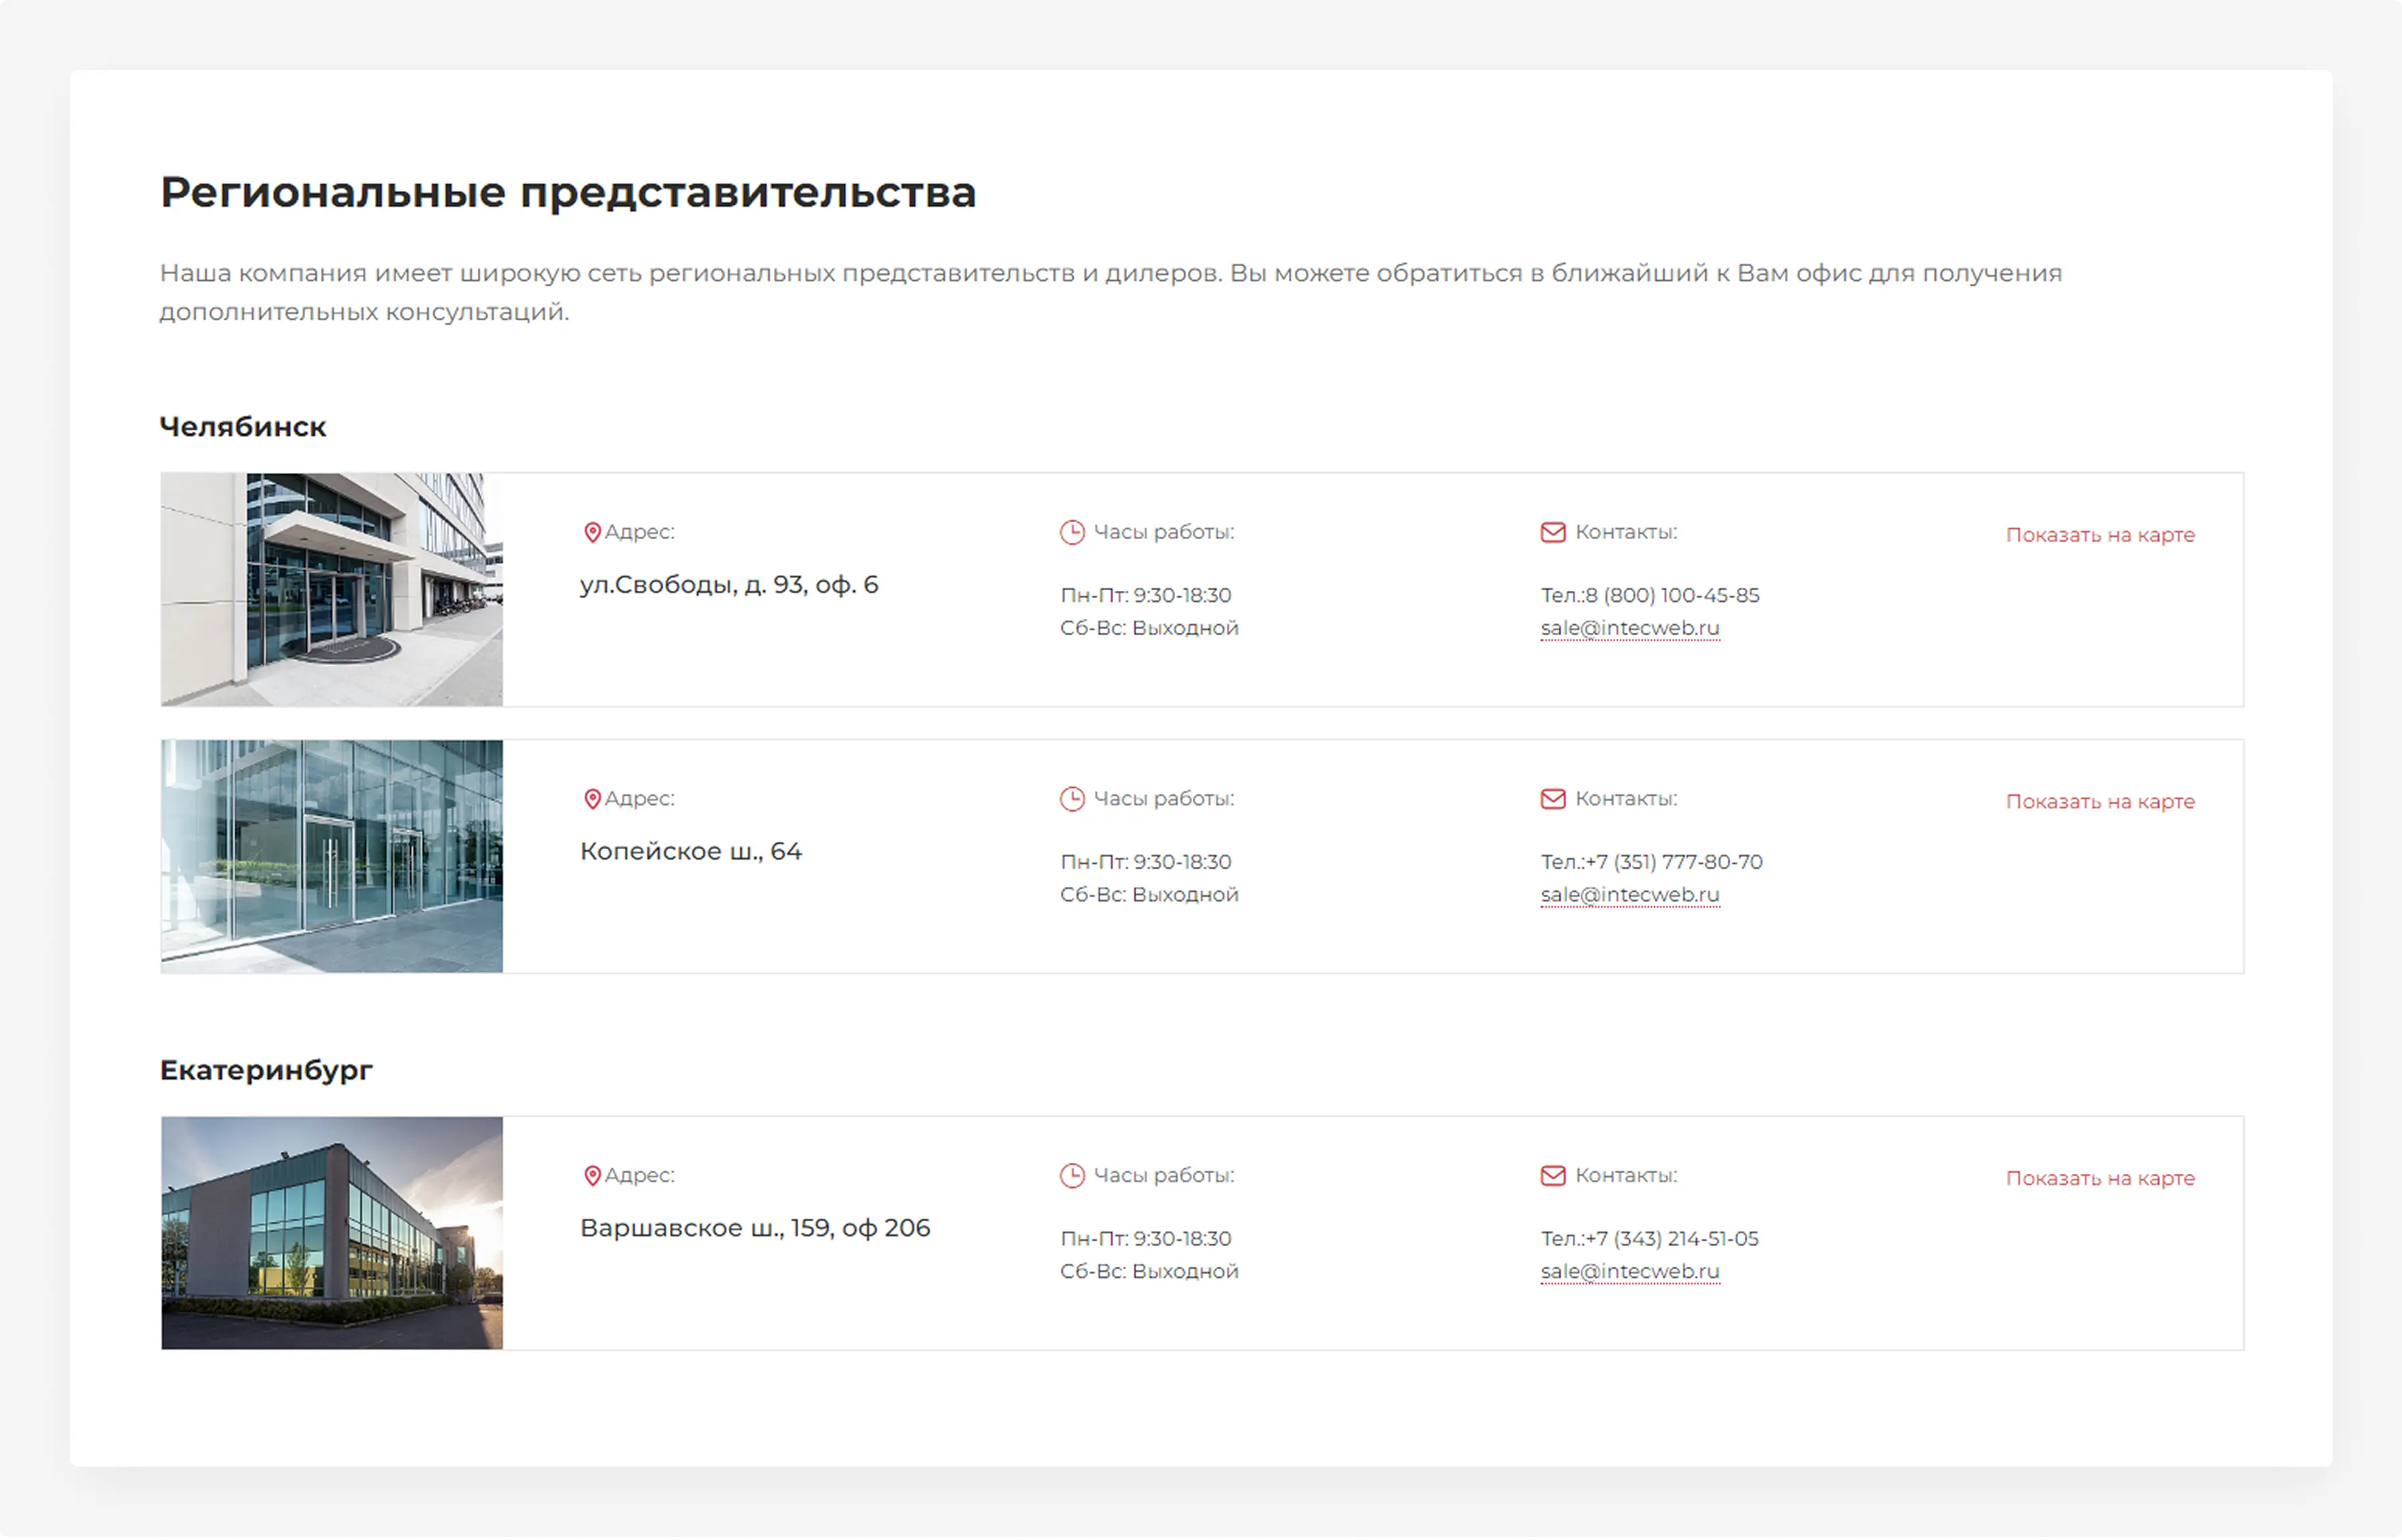Click the Региональные представительства page title
This screenshot has width=2402, height=1540.
(x=568, y=192)
